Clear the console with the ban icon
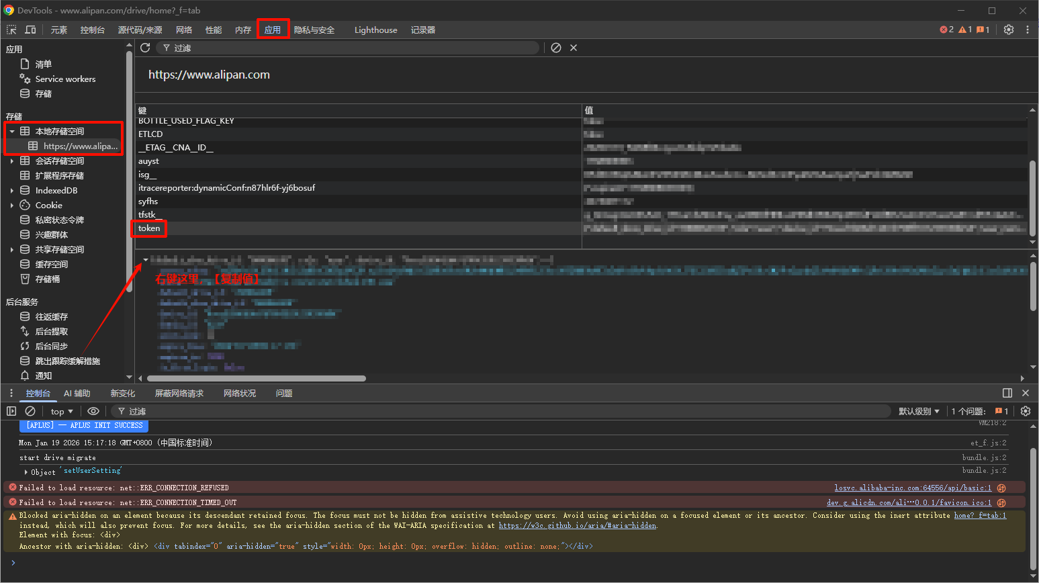 (x=30, y=411)
